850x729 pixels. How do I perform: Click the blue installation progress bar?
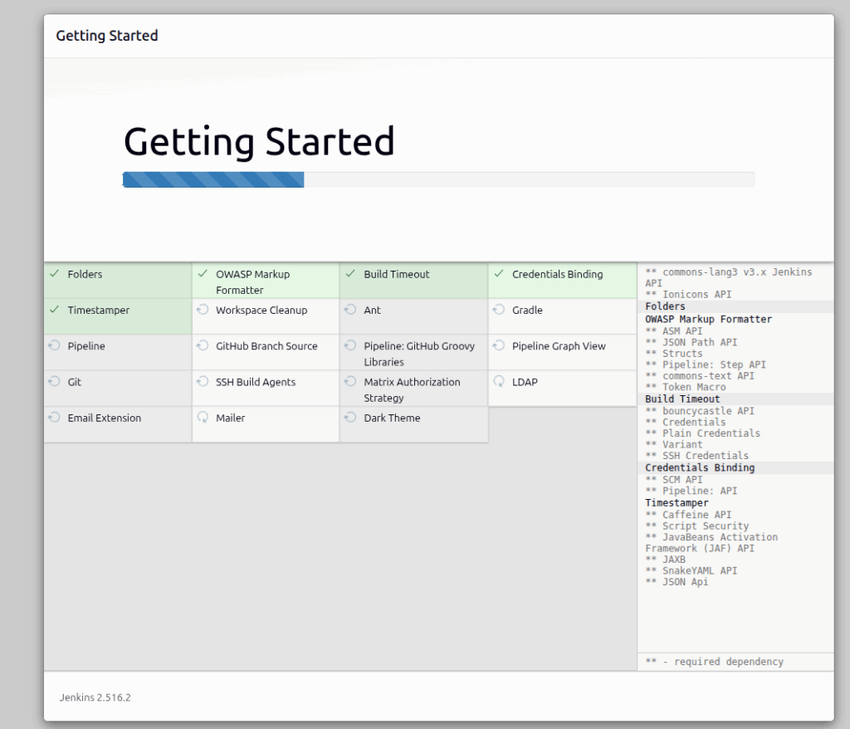[x=212, y=179]
